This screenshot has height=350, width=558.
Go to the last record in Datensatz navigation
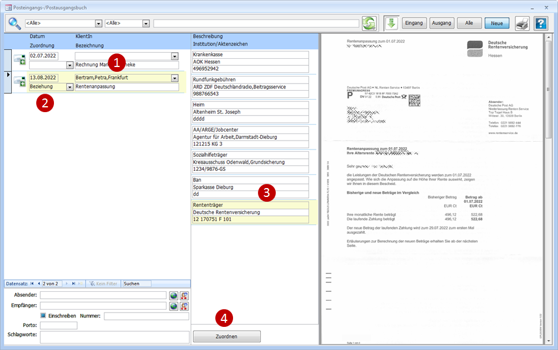[x=74, y=284]
